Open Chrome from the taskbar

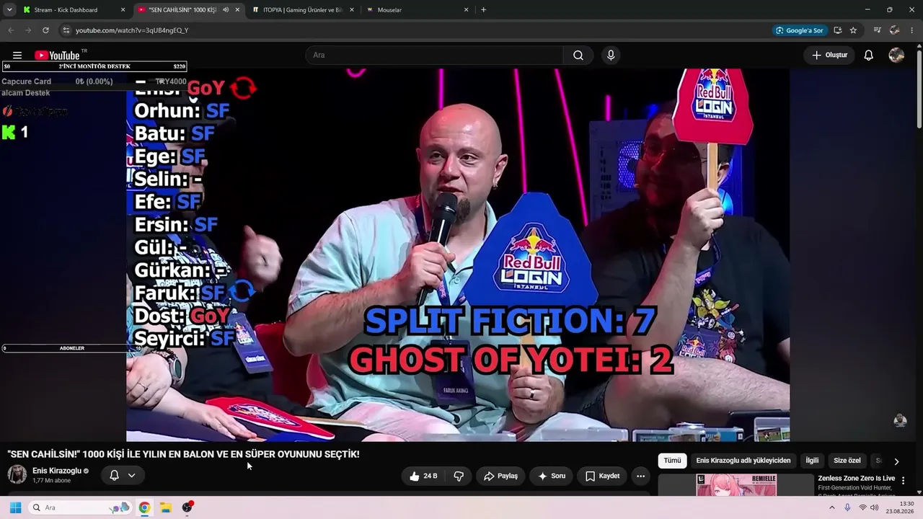(x=144, y=507)
